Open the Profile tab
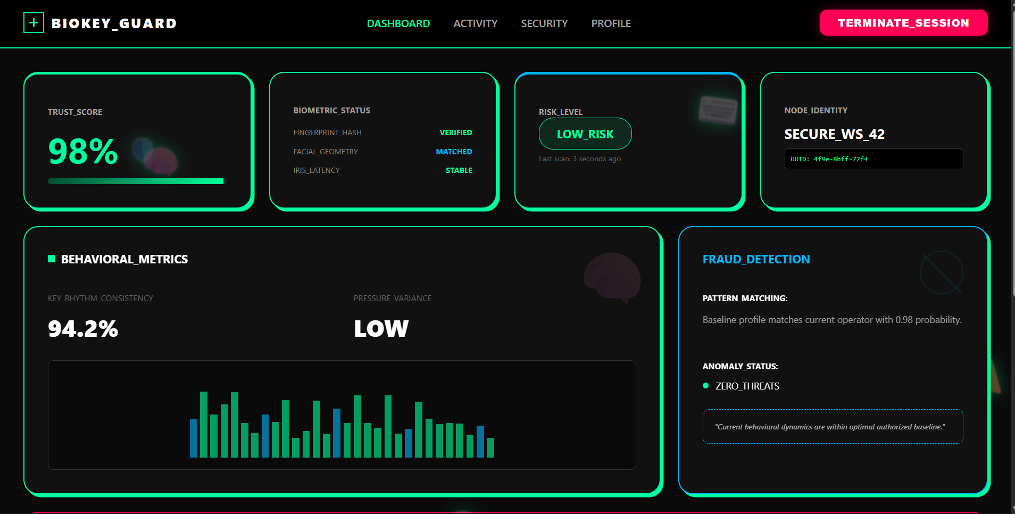 click(x=611, y=23)
